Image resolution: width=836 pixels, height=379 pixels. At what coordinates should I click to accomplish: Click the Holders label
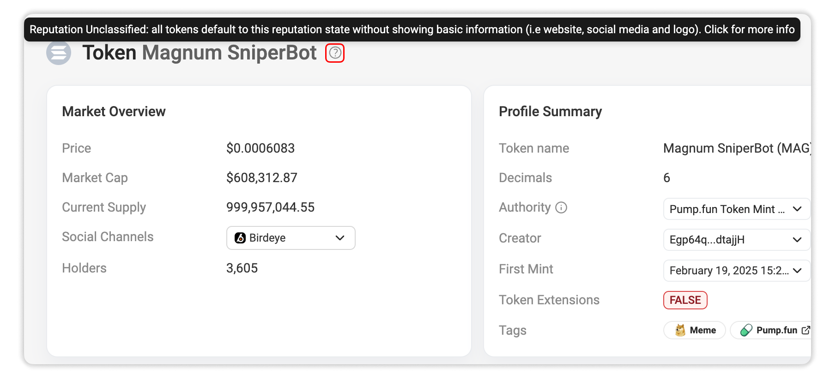click(x=84, y=268)
